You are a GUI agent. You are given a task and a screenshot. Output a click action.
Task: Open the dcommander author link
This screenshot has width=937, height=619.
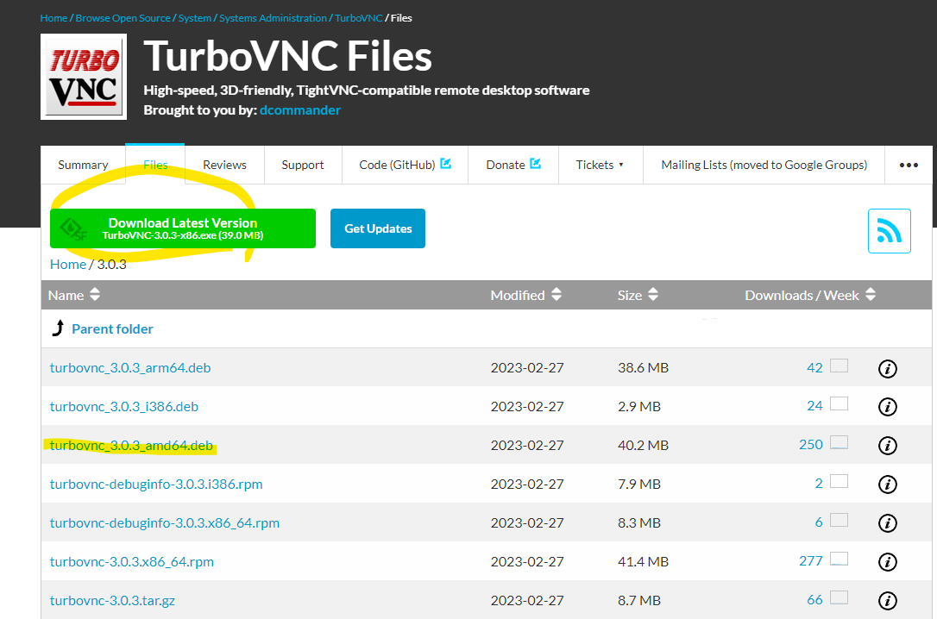pyautogui.click(x=300, y=110)
